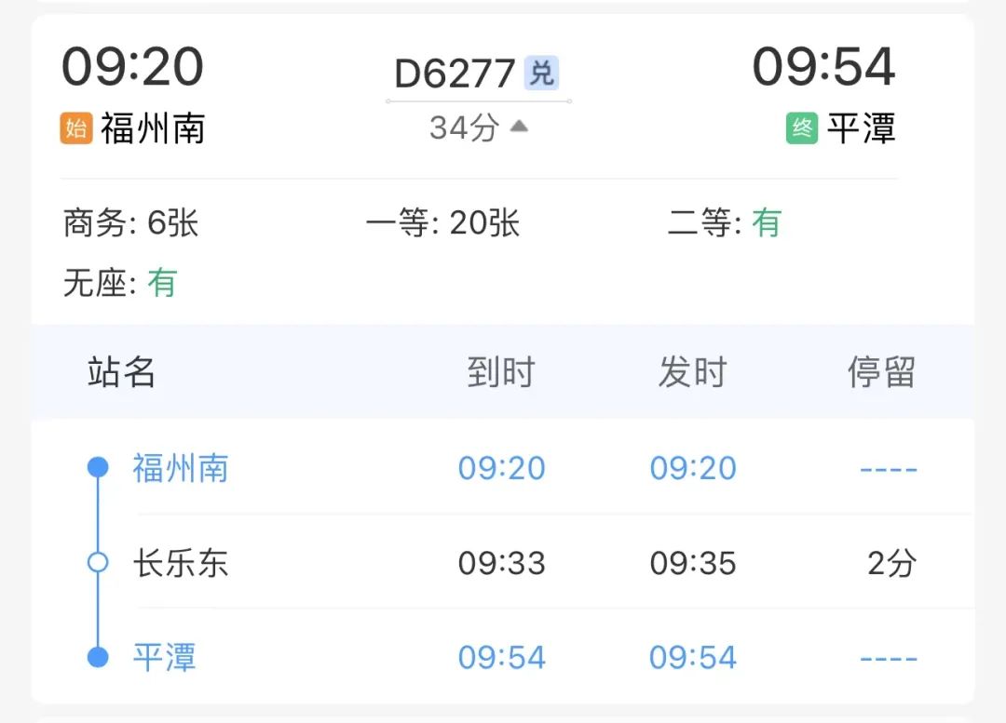
Task: Tap the 福州南 timeline dot
Action: [x=98, y=467]
